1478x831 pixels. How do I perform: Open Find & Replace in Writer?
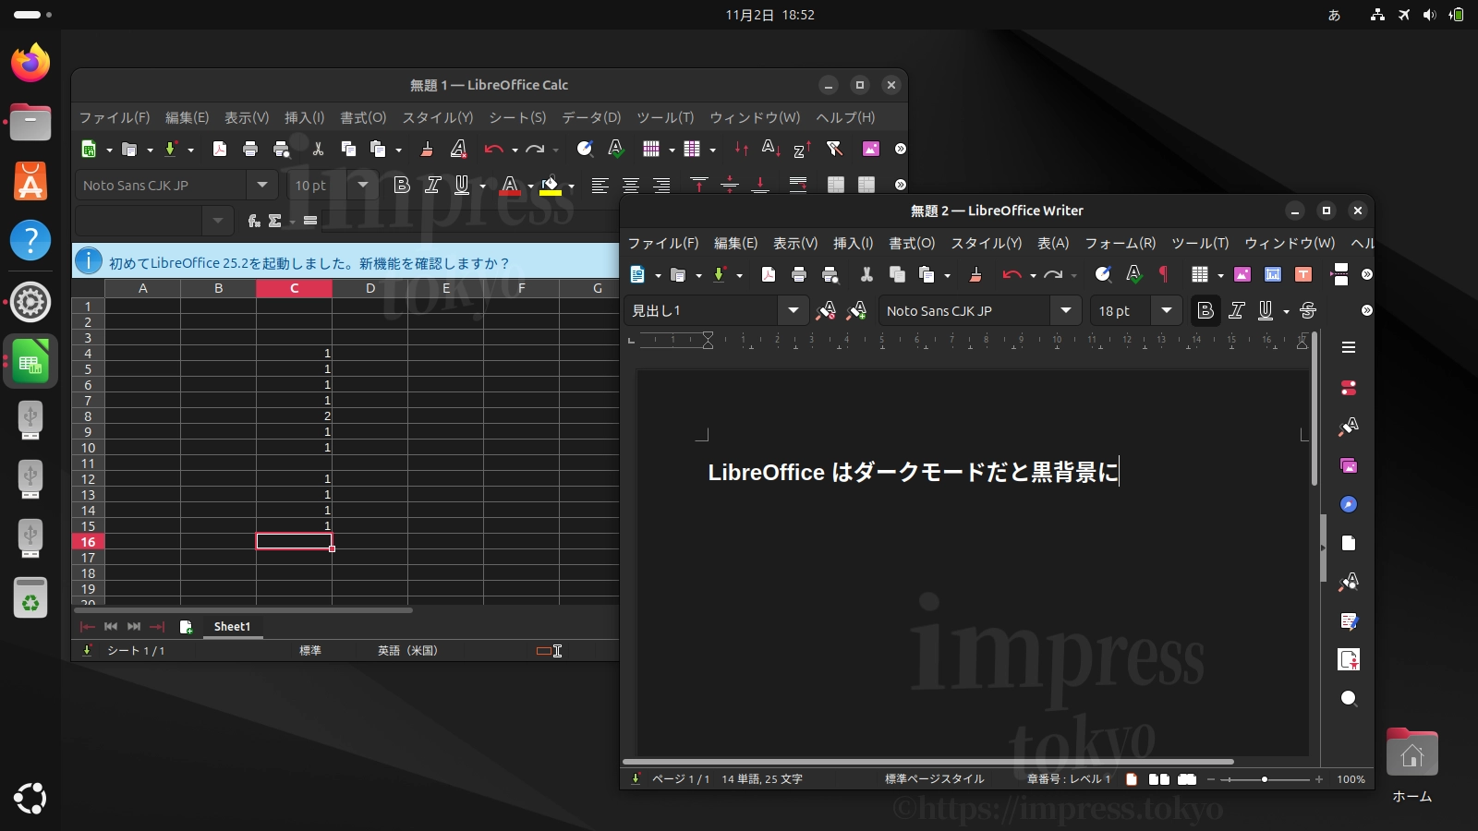pos(1103,274)
